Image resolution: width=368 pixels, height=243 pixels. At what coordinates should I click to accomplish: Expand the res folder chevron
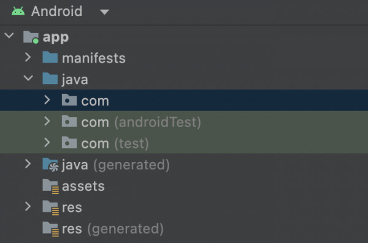[28, 206]
